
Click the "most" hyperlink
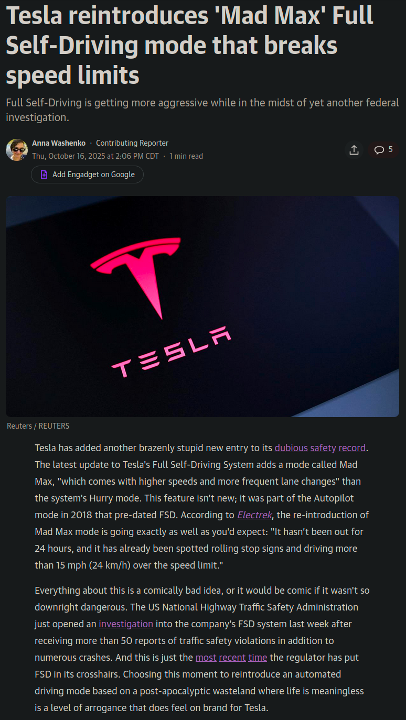click(x=206, y=658)
